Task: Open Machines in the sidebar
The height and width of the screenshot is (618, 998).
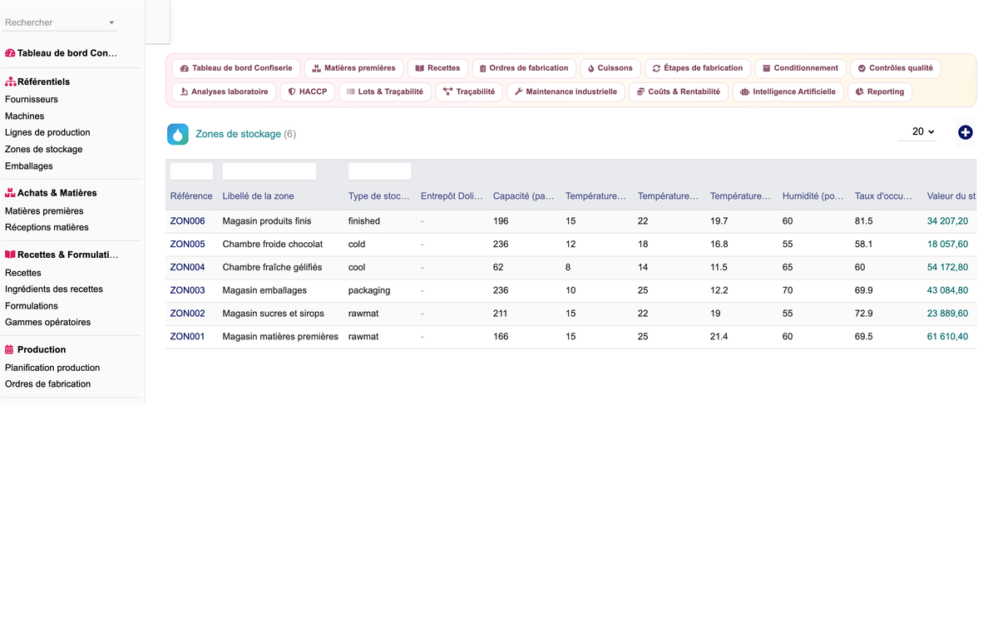Action: click(x=25, y=116)
